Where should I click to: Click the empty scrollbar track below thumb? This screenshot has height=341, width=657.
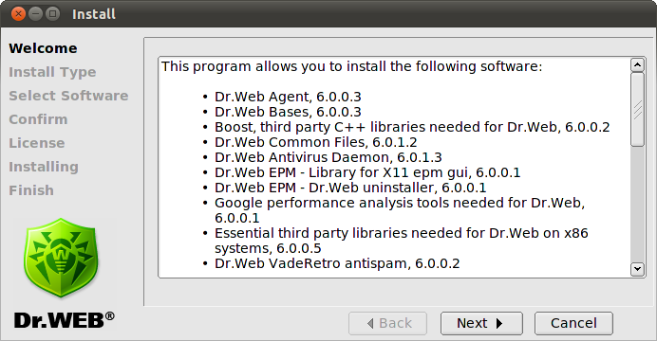pos(637,205)
